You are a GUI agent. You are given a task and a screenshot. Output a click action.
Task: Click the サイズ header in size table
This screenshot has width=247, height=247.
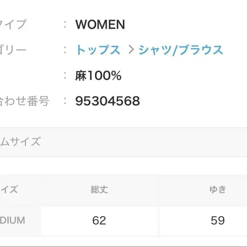[9, 190]
